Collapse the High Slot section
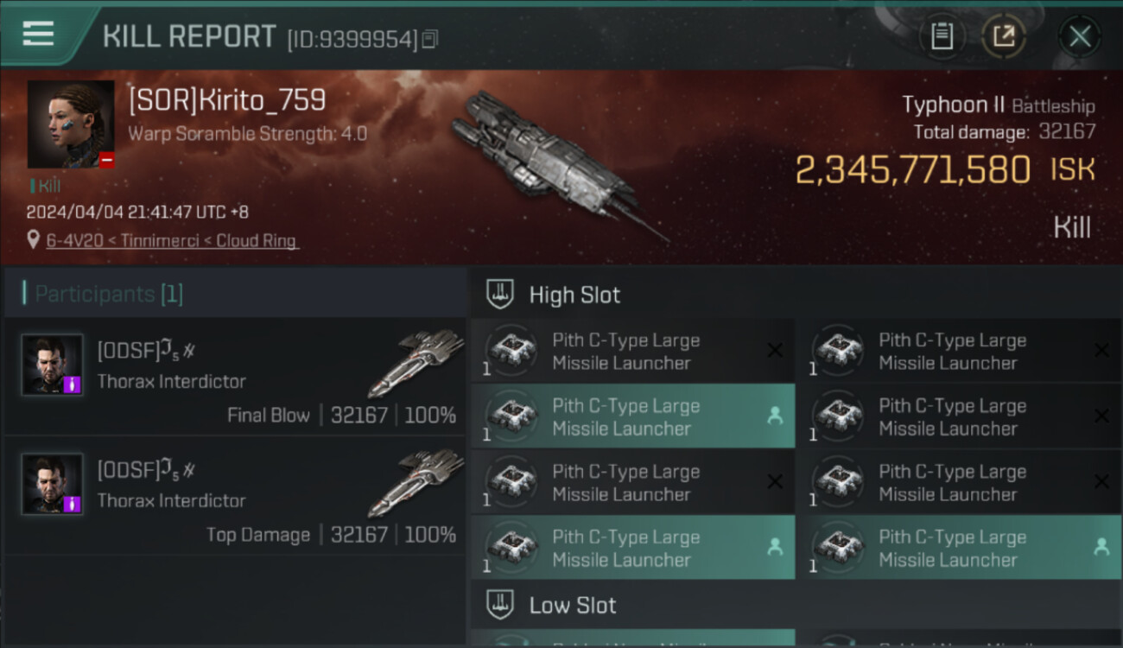1123x648 pixels. pyautogui.click(x=574, y=295)
